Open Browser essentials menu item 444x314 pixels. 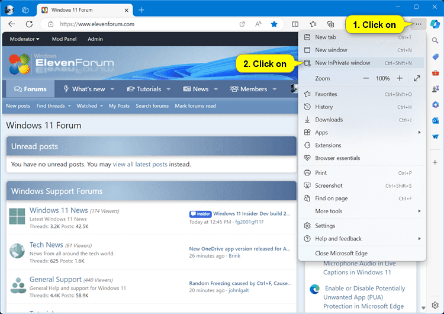click(x=362, y=158)
